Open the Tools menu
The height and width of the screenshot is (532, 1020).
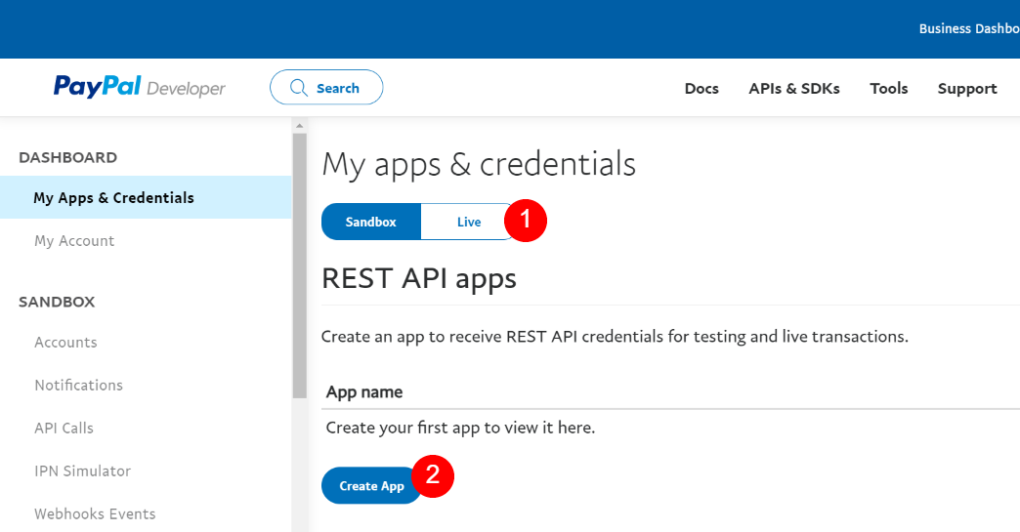(x=889, y=89)
